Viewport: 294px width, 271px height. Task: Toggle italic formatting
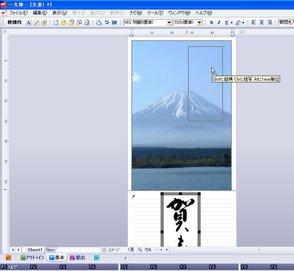coord(219,23)
